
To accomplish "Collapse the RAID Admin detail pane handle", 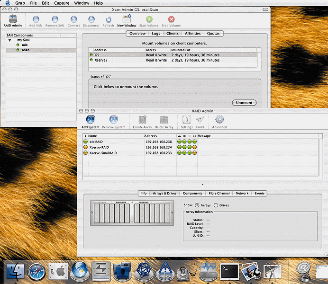I will (x=202, y=185).
